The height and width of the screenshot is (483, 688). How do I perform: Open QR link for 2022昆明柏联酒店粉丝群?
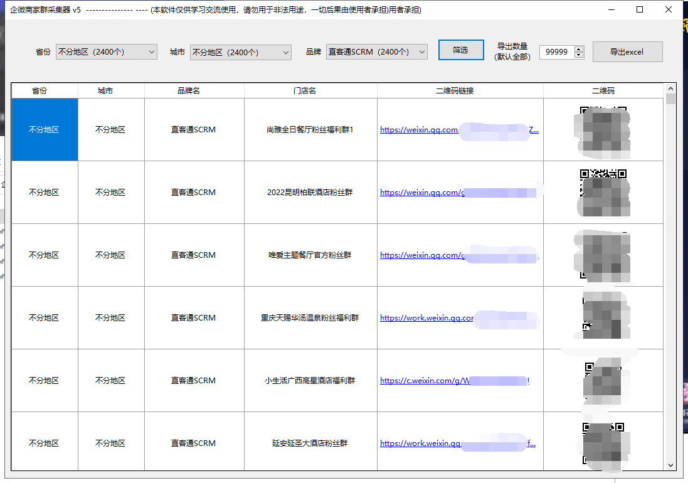point(419,193)
